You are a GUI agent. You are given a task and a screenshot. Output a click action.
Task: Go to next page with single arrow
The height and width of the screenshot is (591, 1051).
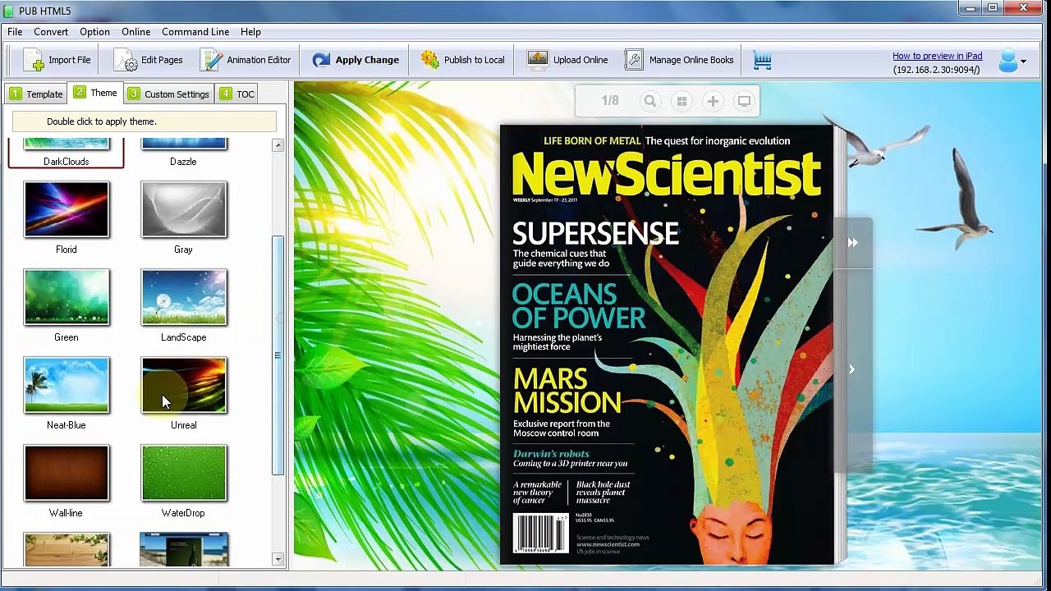pos(852,369)
